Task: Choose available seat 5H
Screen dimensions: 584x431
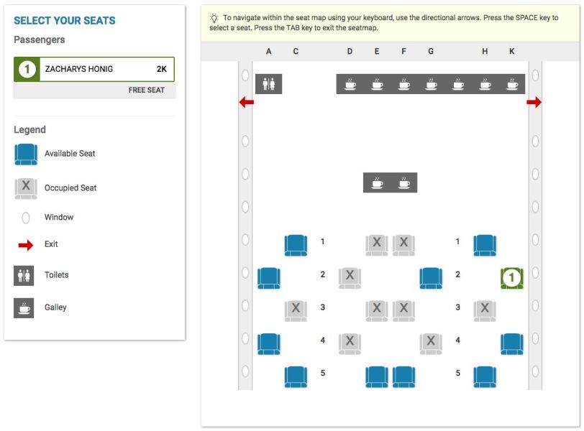Action: tap(485, 377)
